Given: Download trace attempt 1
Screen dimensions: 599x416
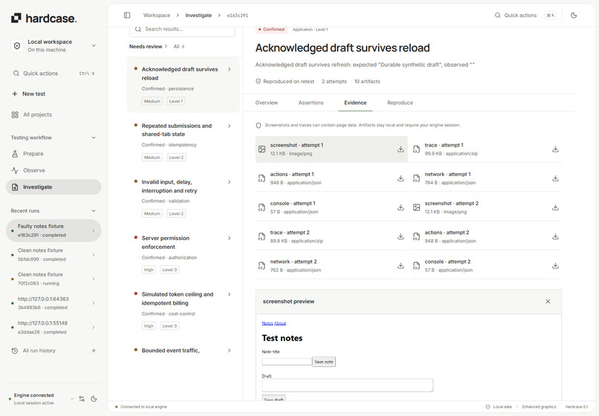Looking at the screenshot, I should pos(555,149).
